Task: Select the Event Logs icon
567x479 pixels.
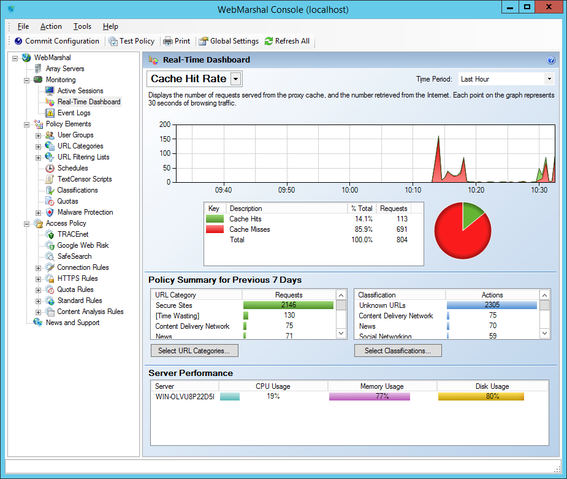Action: [72, 112]
